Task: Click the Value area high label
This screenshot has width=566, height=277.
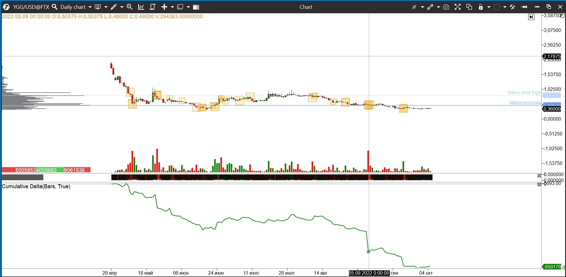Action: point(524,93)
